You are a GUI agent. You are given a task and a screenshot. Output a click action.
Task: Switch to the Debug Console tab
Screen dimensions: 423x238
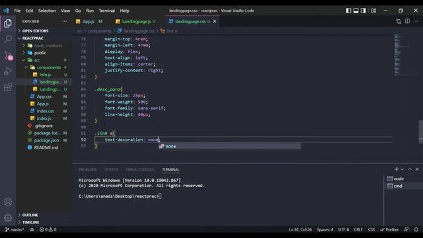coord(139,169)
